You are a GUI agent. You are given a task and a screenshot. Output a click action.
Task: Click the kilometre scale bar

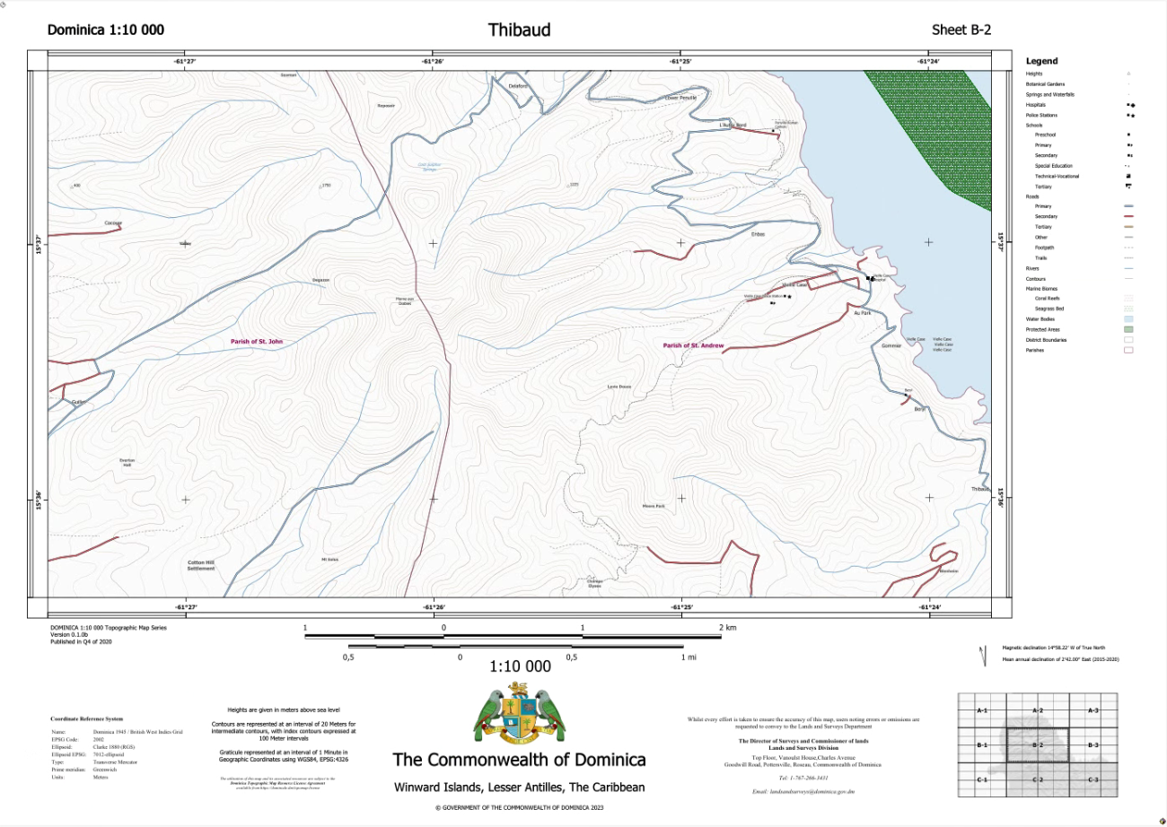(x=513, y=636)
